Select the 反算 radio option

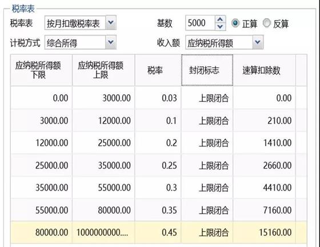266,23
